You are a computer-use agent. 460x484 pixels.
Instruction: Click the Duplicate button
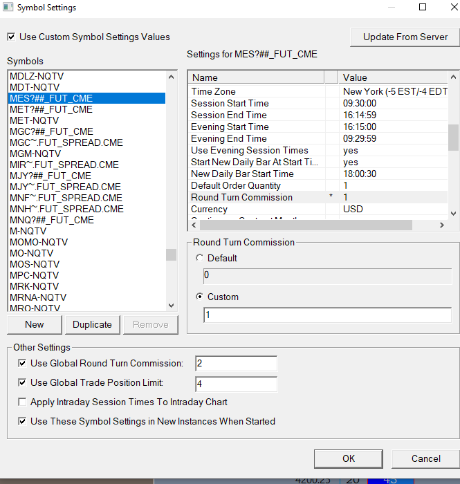click(92, 325)
